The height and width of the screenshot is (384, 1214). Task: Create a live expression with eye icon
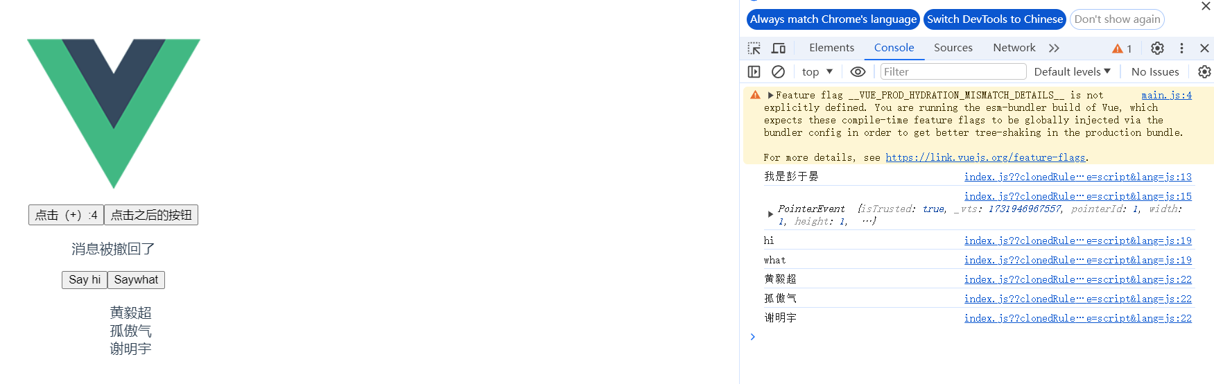[x=858, y=71]
